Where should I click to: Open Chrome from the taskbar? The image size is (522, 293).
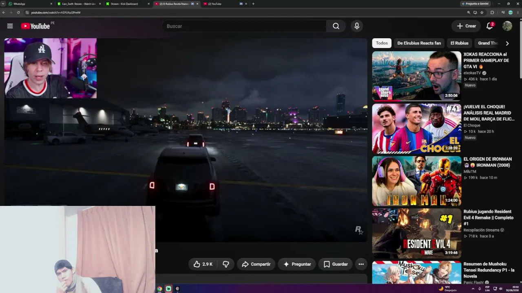(159, 289)
